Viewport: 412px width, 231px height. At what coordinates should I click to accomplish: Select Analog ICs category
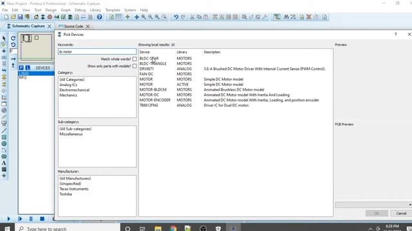coord(68,85)
